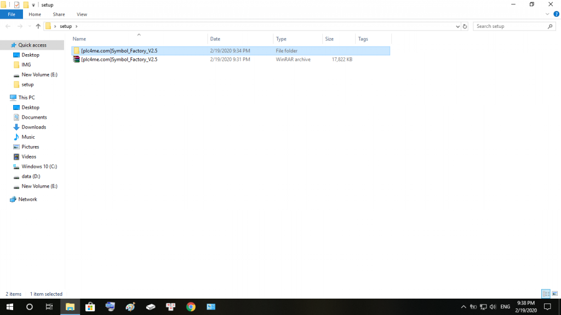Screen dimensions: 561x315
Task: Open the WinRAR archive Symbol_Factory_V2.5
Action: (119, 60)
